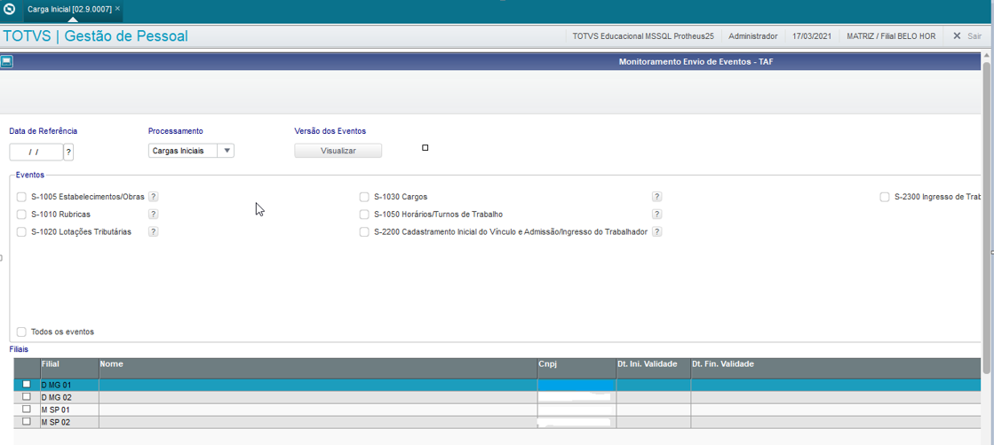This screenshot has width=994, height=445.
Task: Click the TOTVS logo icon at top-left
Action: 10,10
